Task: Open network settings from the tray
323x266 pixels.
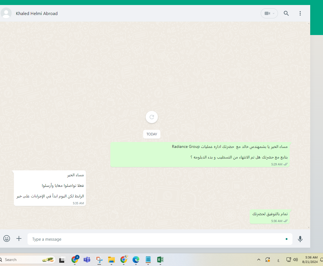Action: tap(289, 260)
